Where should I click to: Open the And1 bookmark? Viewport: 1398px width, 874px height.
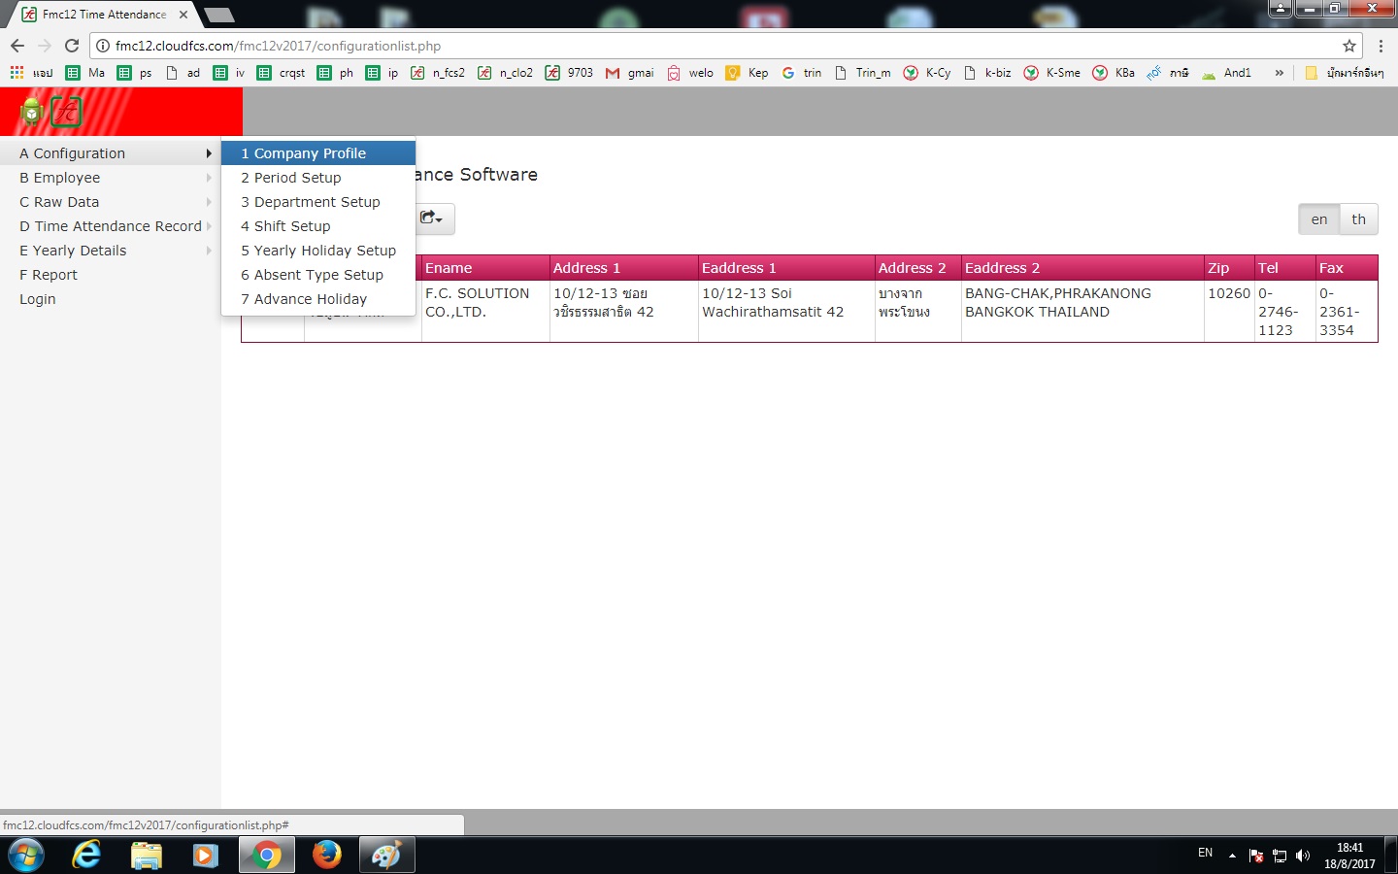click(1226, 73)
